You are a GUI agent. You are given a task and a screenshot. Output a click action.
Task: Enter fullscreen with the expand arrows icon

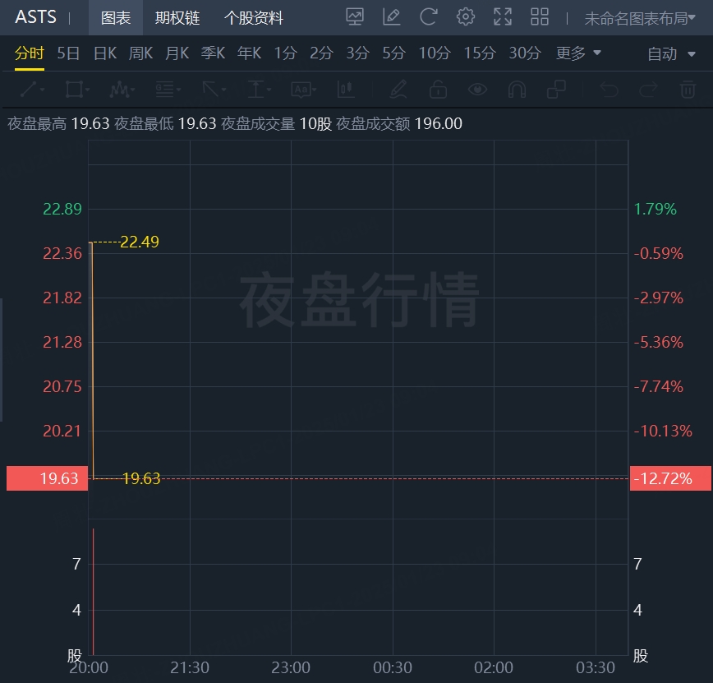point(503,17)
